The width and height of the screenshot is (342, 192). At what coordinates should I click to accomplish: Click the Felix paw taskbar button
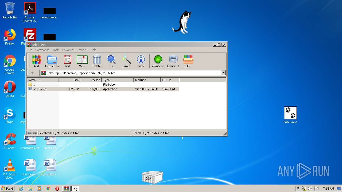pos(76,189)
